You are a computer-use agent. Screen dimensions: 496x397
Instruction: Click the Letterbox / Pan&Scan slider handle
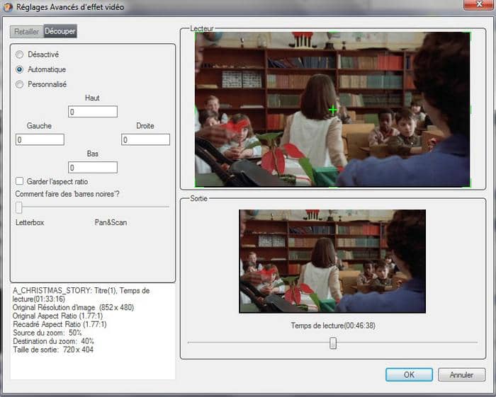(x=19, y=207)
